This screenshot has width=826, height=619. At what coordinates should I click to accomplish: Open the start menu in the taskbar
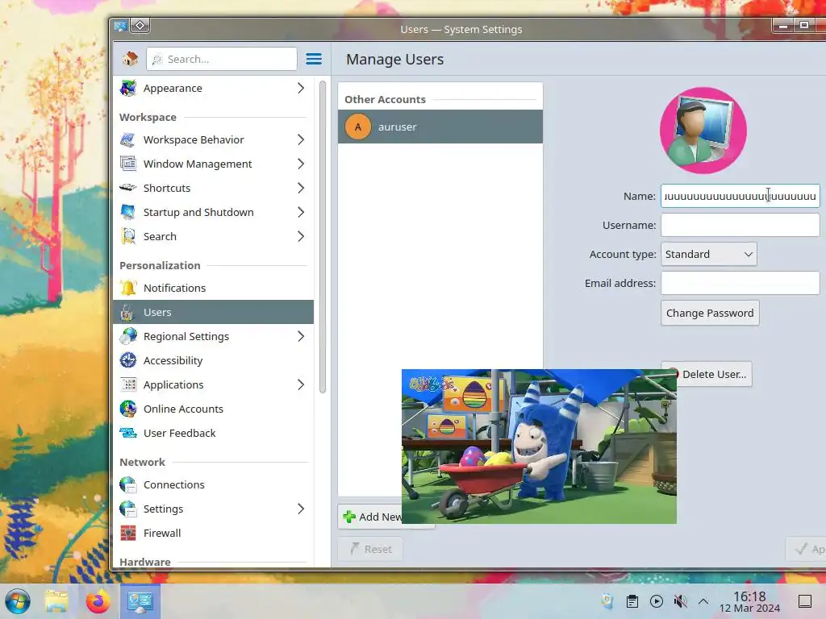18,601
